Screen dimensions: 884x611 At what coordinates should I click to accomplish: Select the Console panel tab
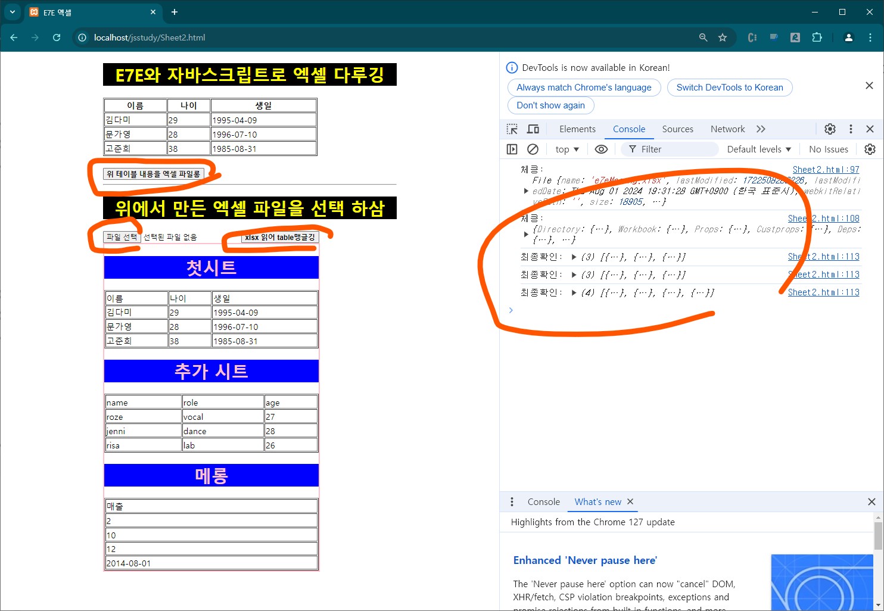pyautogui.click(x=629, y=129)
